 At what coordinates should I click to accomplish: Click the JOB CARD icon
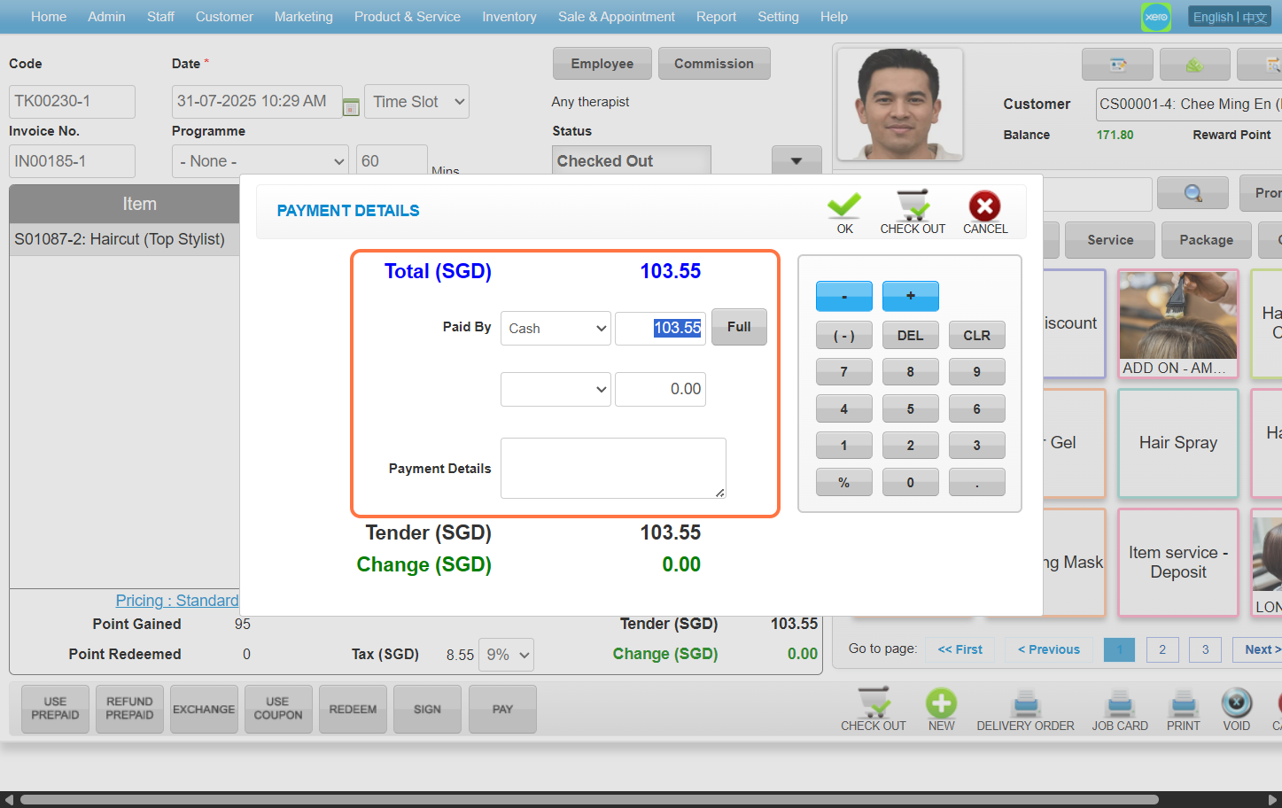click(x=1120, y=704)
